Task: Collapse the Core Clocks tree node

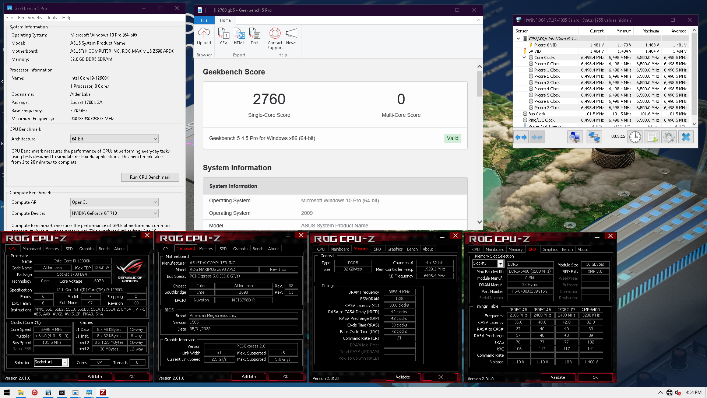Action: tap(524, 57)
